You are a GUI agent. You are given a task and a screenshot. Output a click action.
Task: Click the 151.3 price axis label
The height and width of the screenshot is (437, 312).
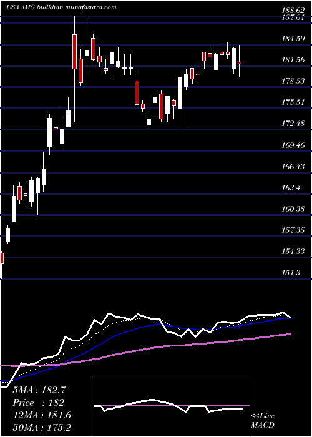[x=291, y=272]
